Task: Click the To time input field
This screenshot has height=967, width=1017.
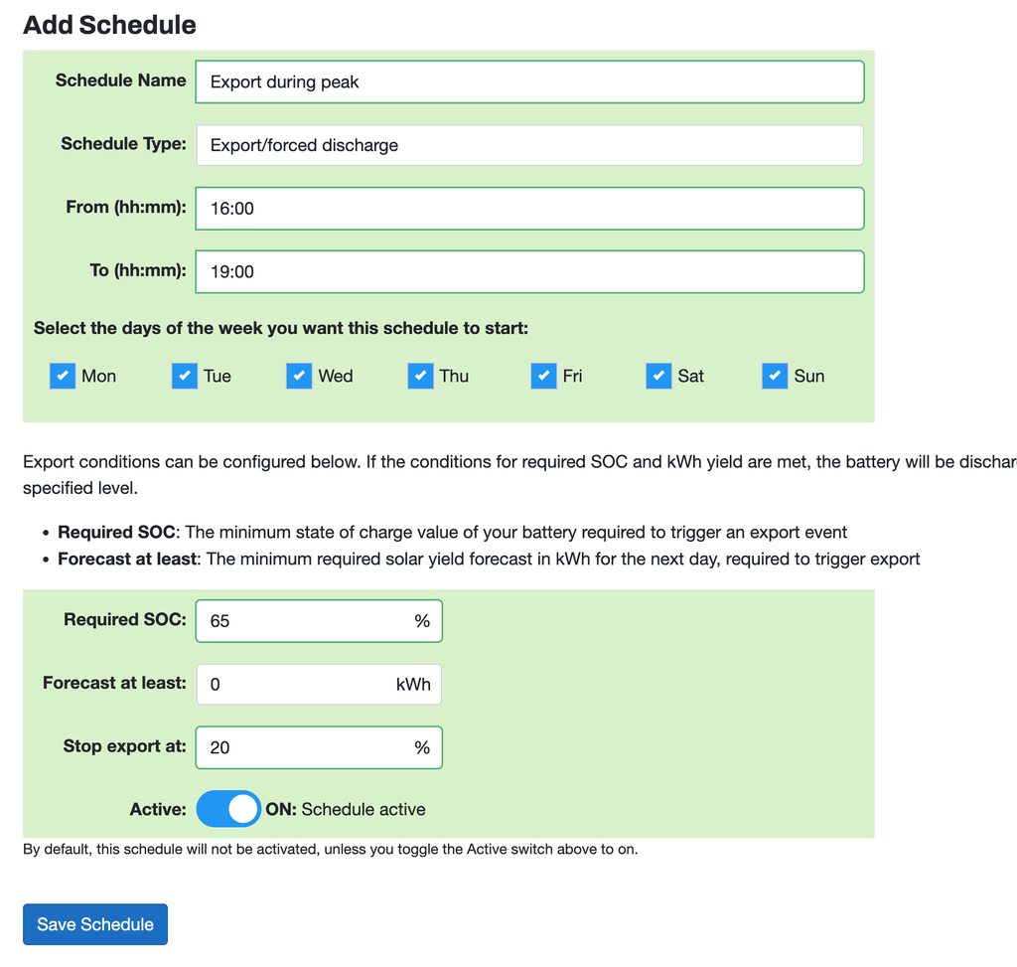Action: coord(529,271)
